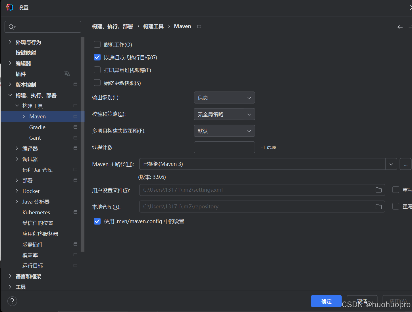Expand the 调试器 tree node arrow
The height and width of the screenshot is (312, 412).
click(17, 159)
